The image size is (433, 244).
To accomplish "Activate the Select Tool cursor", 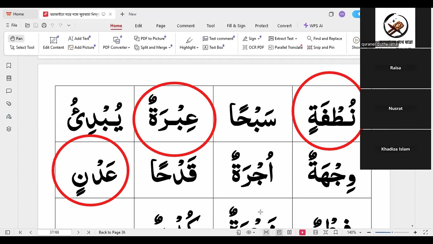I will [x=22, y=47].
